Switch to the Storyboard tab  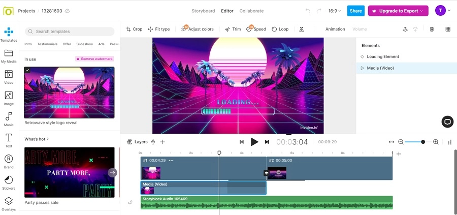203,11
